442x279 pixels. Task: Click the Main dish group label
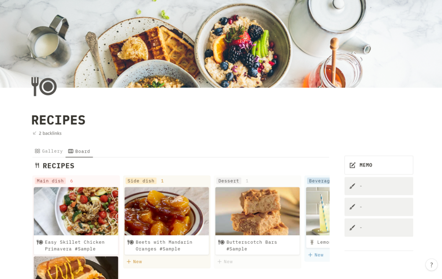(50, 181)
